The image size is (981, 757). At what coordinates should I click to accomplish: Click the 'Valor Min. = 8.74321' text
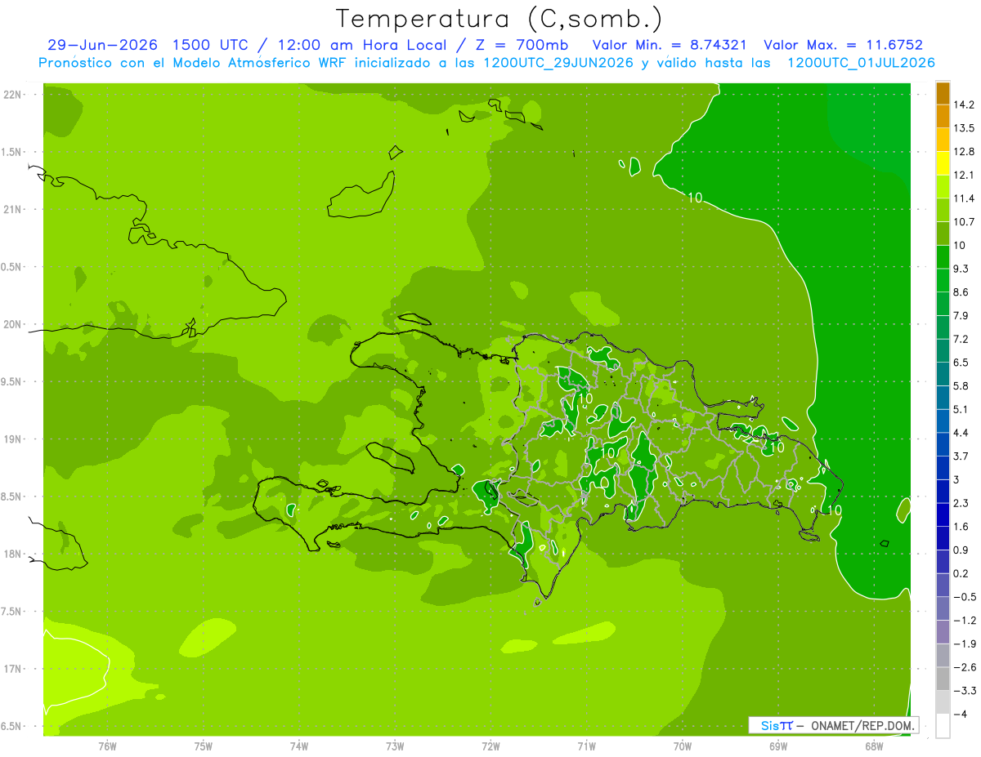(x=670, y=45)
